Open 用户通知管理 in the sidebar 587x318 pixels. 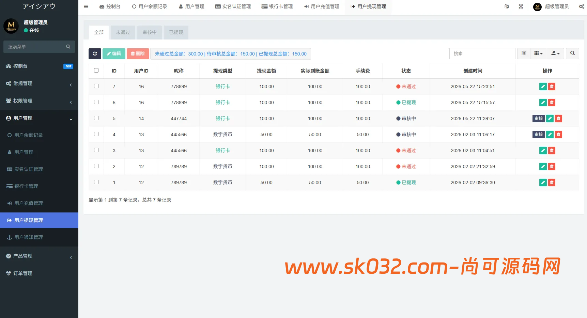tap(39, 237)
